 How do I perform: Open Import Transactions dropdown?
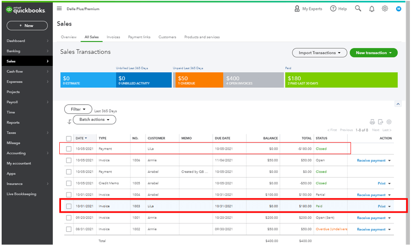(319, 53)
